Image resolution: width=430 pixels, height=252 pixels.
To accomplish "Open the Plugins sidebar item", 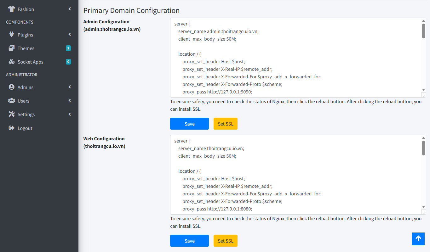I will click(39, 35).
